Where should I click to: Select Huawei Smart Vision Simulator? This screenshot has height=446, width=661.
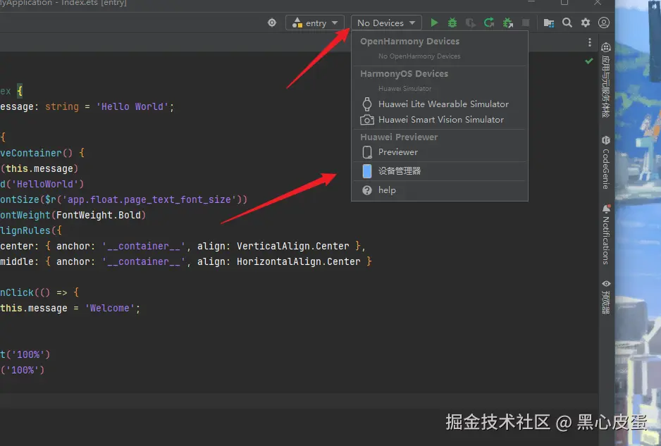coord(439,120)
